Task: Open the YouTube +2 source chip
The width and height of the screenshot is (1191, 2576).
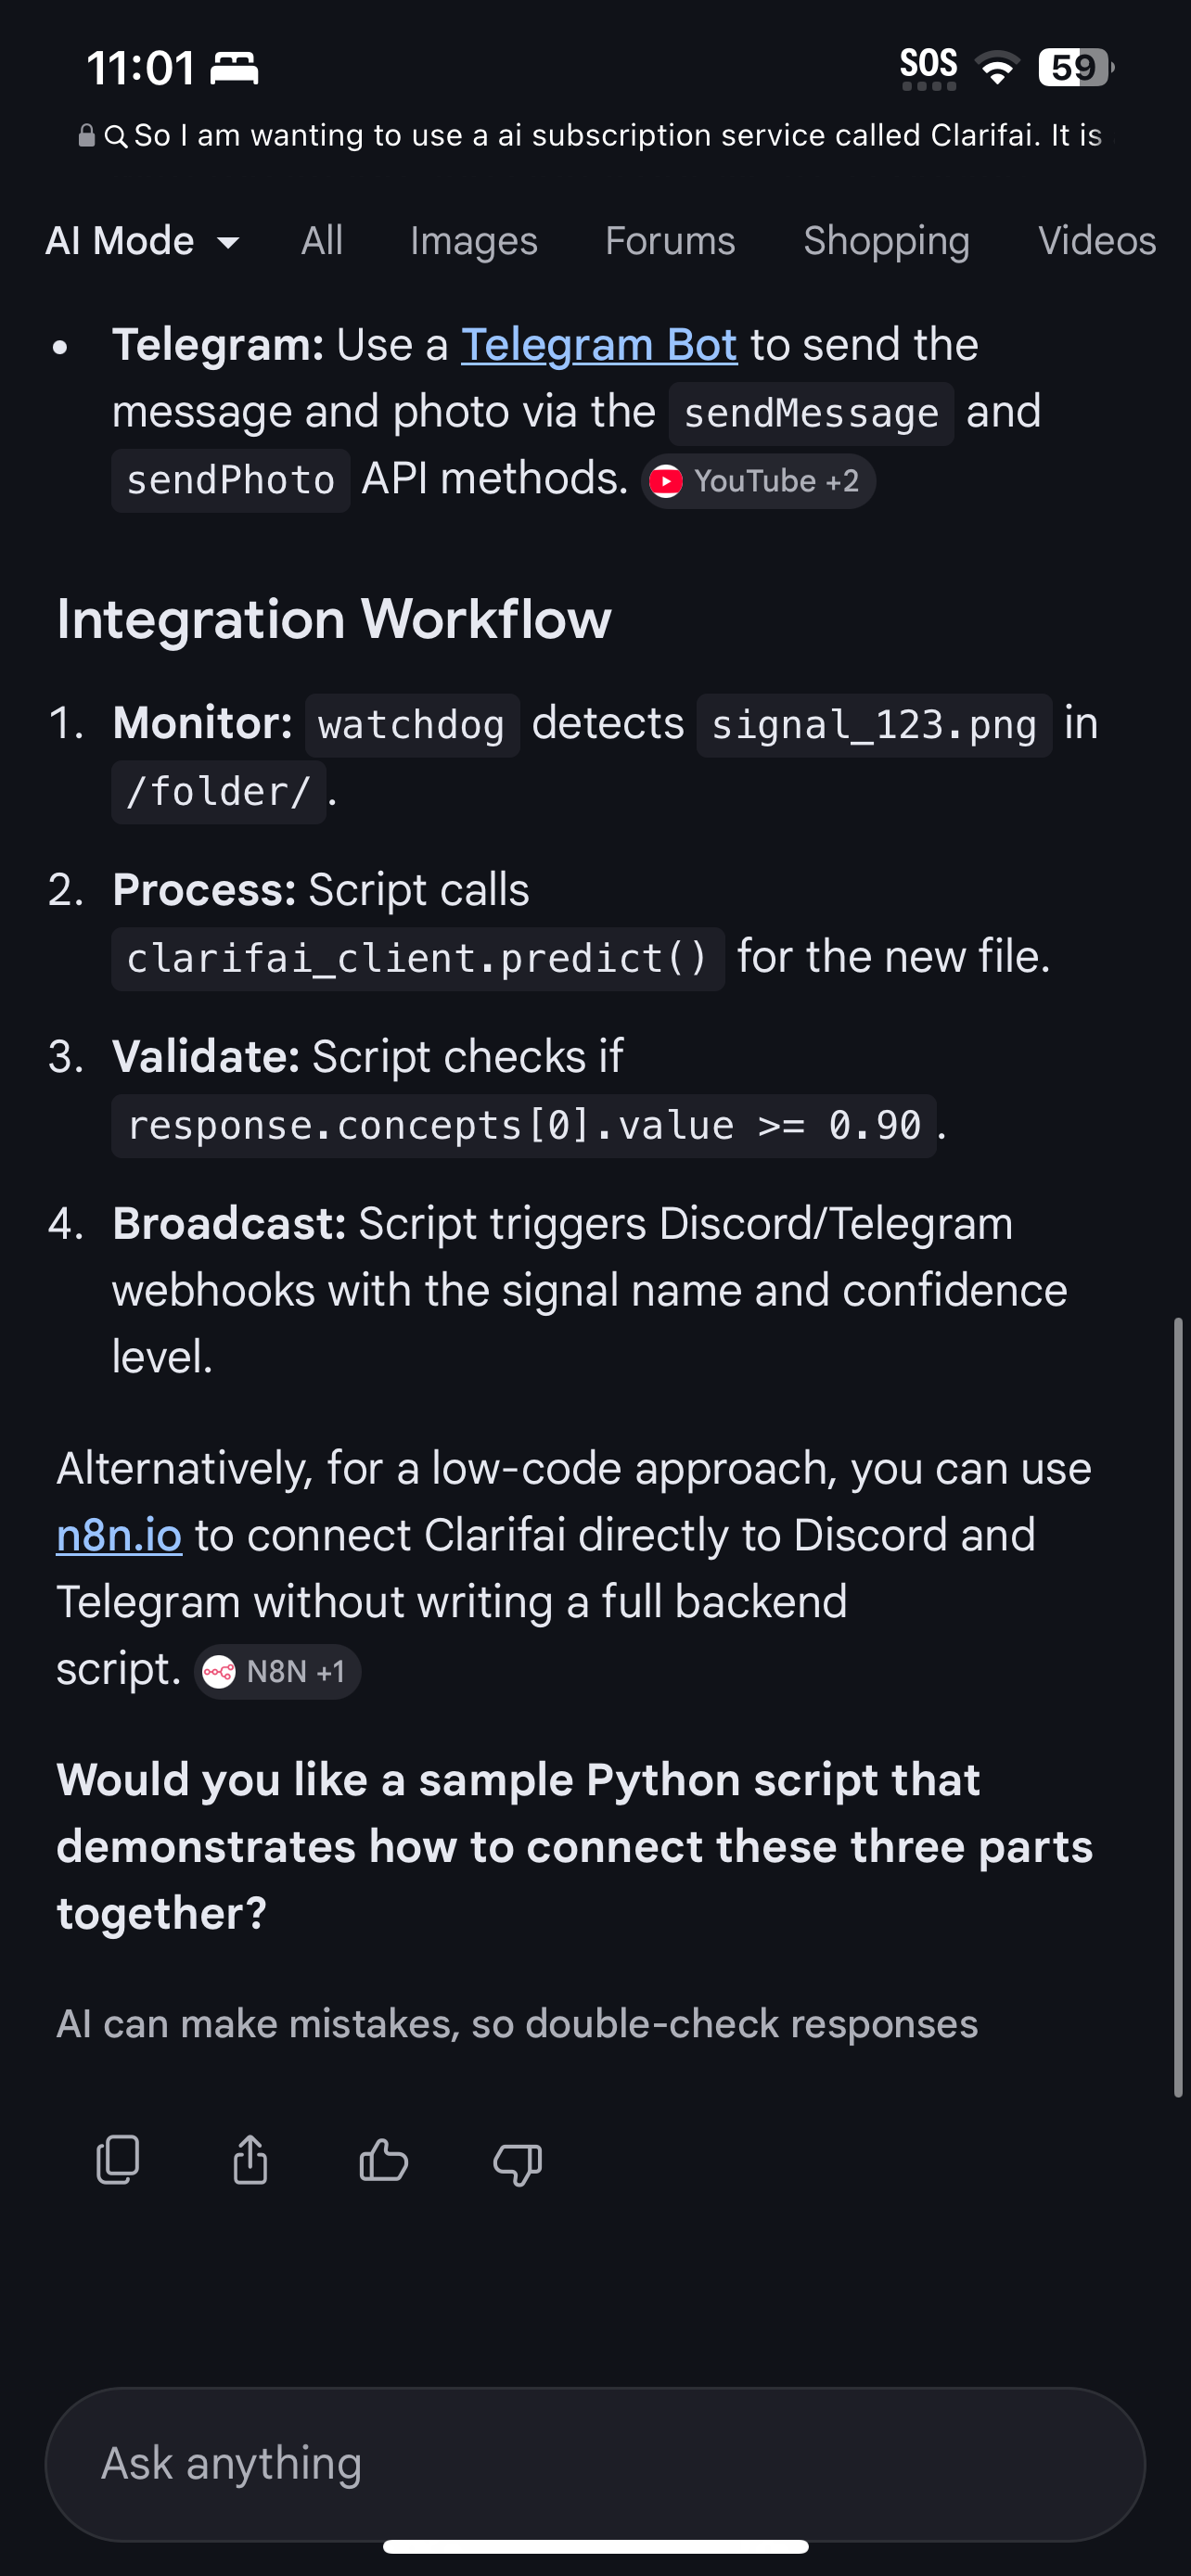Action: 758,481
